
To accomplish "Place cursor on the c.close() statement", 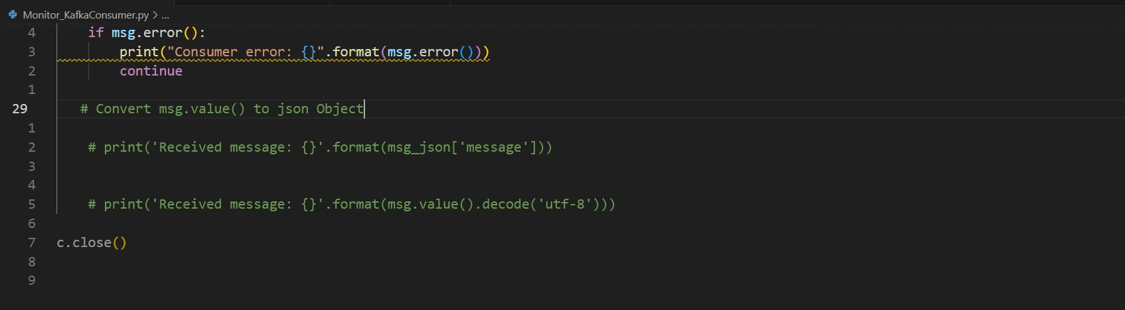I will pos(92,242).
